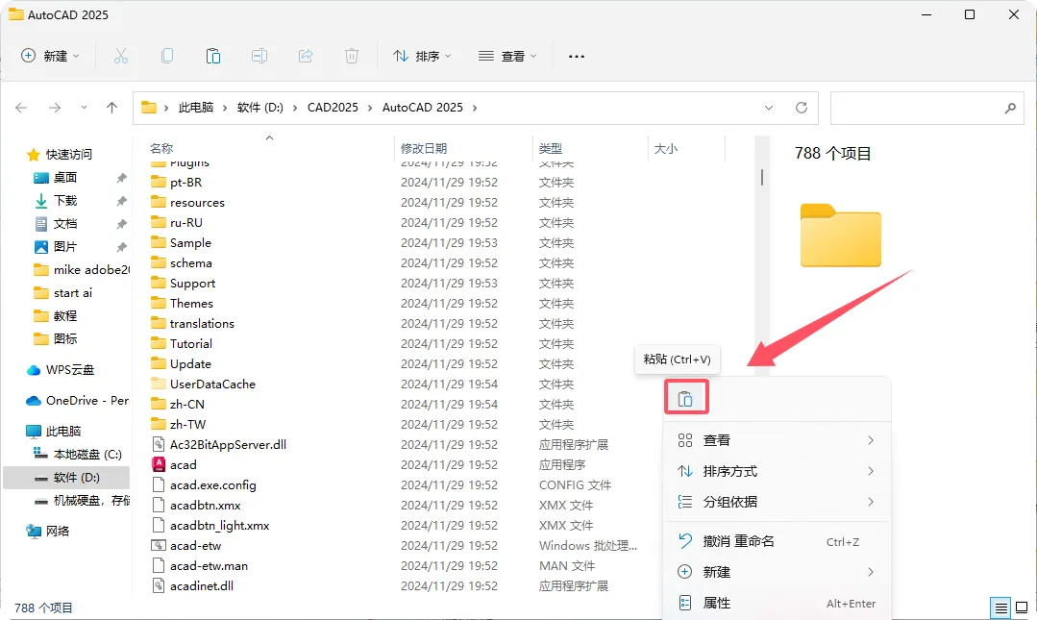Image resolution: width=1037 pixels, height=620 pixels.
Task: Go up one folder level
Action: tap(111, 108)
